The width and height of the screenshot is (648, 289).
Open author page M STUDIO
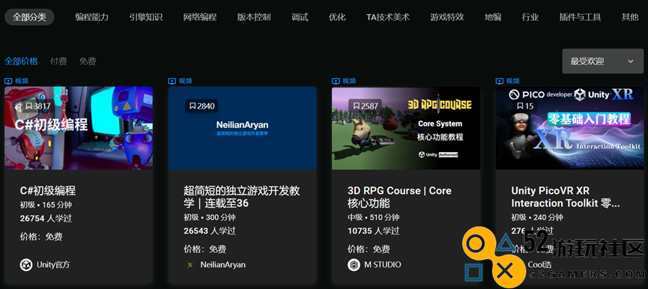[382, 264]
